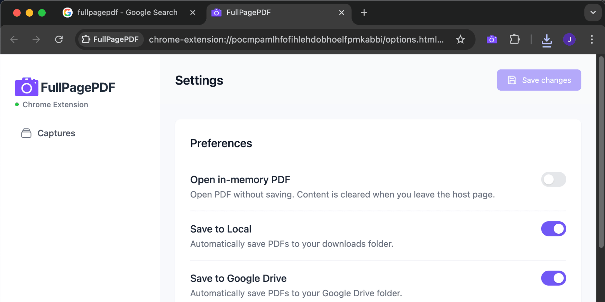
Task: Click the Open in-memory PDF label
Action: coord(240,180)
